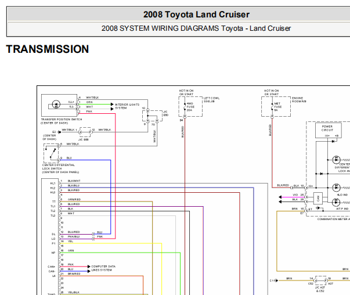Click the LED symbol above '4LO IND'
350x295 pixels.
click(x=337, y=188)
